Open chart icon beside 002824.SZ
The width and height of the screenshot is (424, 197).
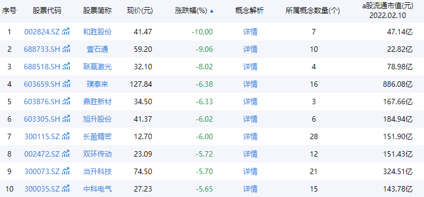[66, 32]
